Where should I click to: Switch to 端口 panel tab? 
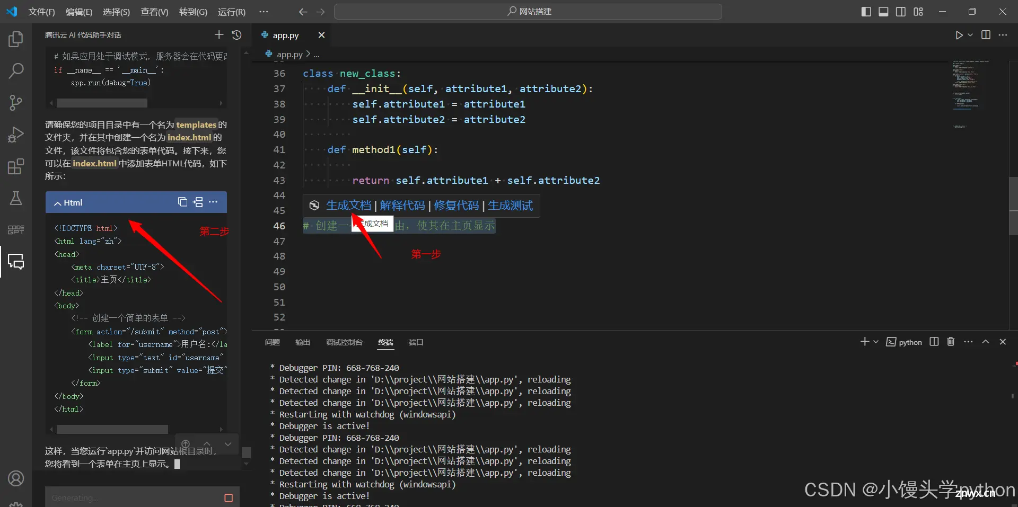pyautogui.click(x=416, y=342)
